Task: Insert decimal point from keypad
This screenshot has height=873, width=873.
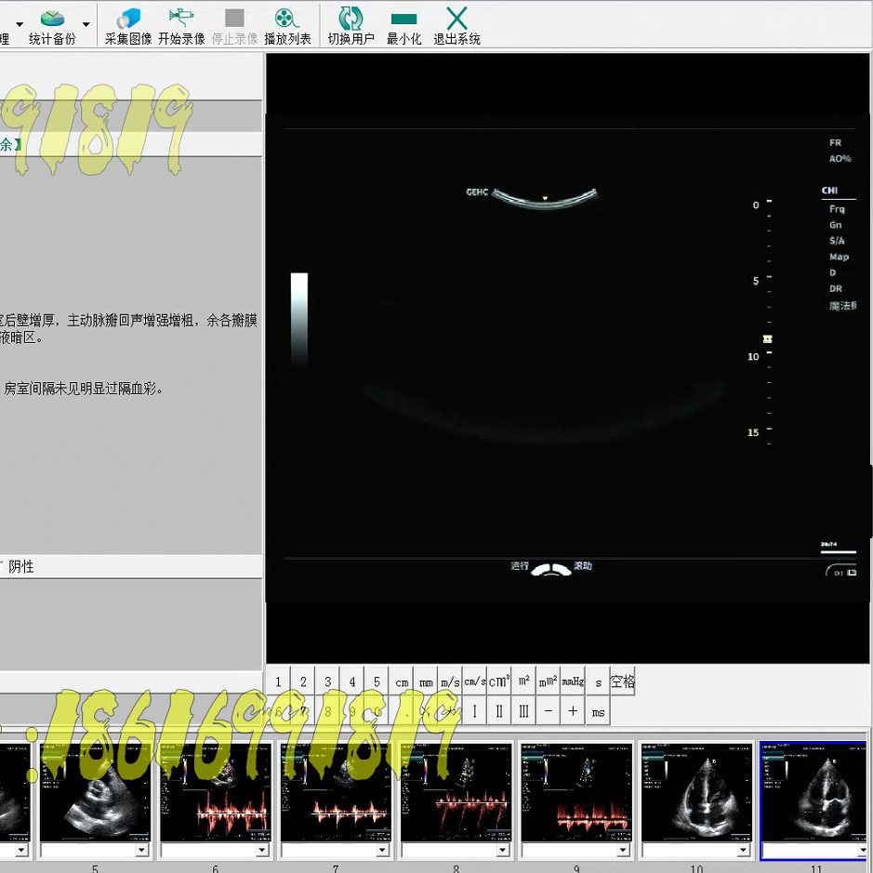Action: 402,711
